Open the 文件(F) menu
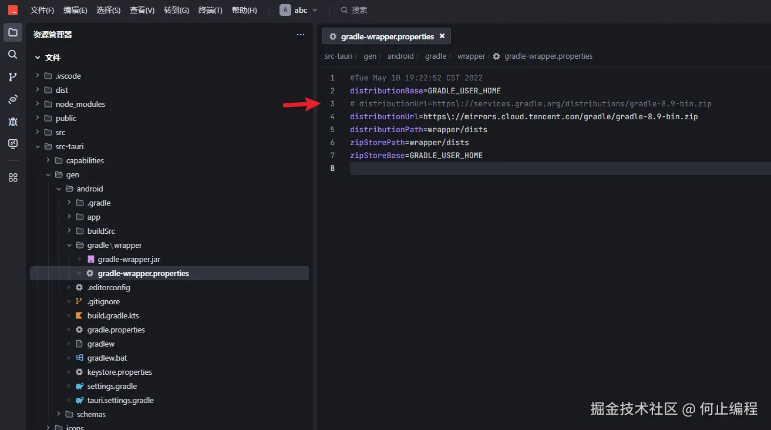Screen dimensions: 771x430 click(x=42, y=10)
